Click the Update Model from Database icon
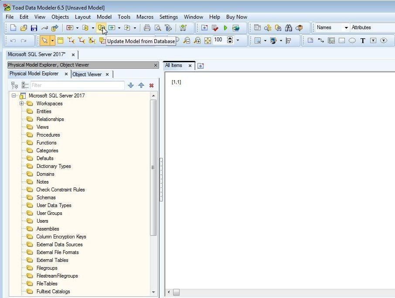This screenshot has width=395, height=298. coord(101,28)
